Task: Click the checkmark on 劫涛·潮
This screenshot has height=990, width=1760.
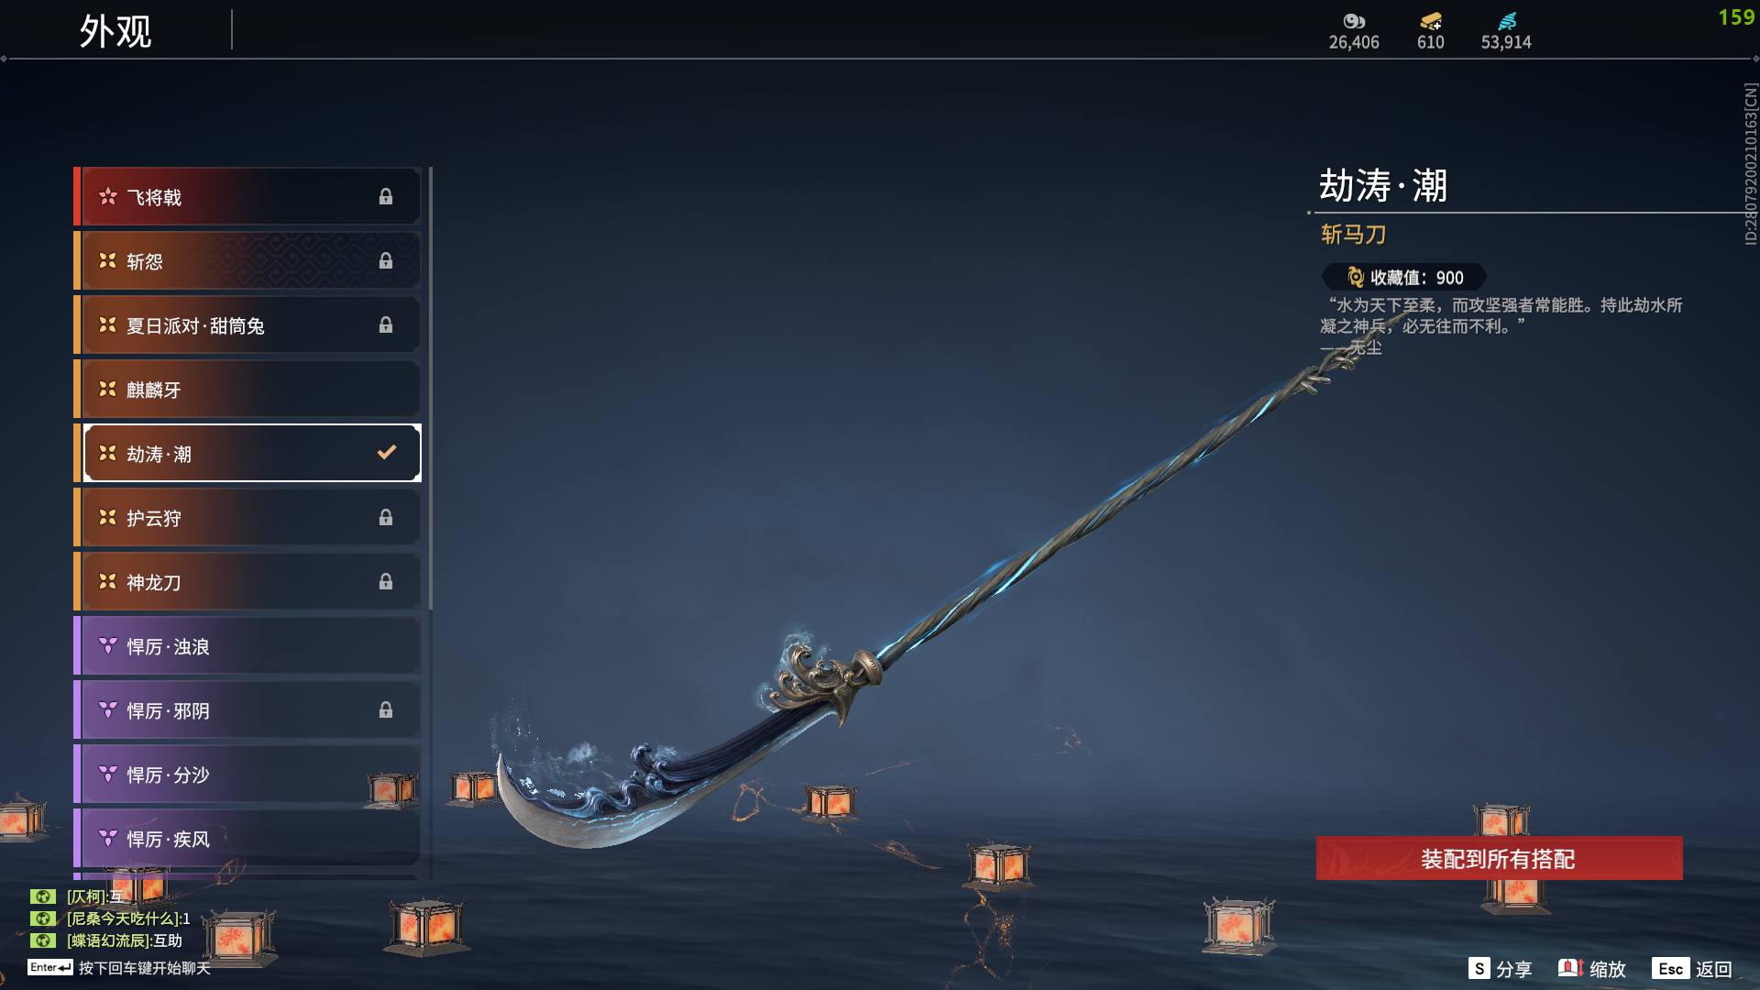Action: [387, 452]
